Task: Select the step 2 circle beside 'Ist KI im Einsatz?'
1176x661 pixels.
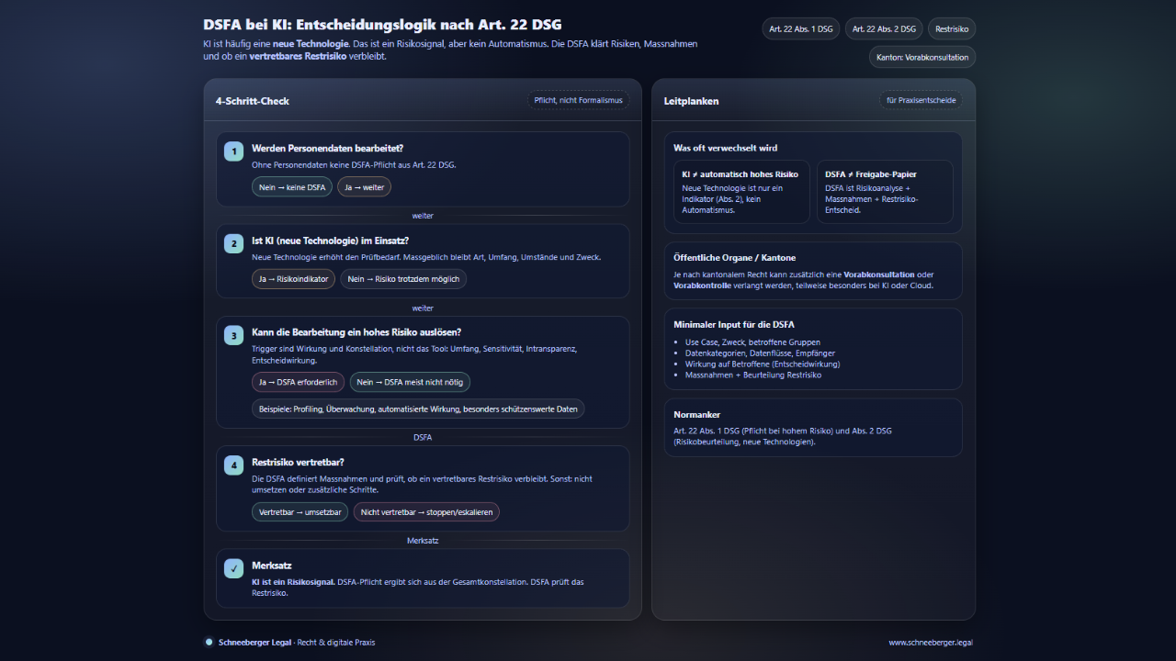Action: [233, 243]
